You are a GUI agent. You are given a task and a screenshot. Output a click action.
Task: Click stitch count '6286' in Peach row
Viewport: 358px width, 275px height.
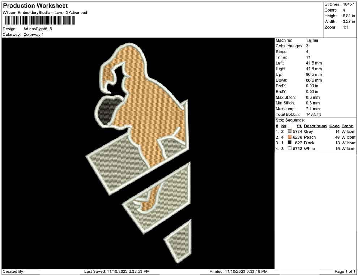(x=298, y=137)
